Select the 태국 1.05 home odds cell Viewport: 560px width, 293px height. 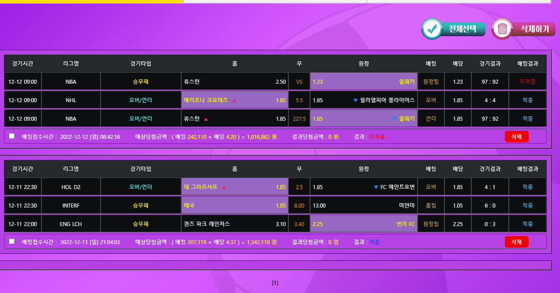click(x=235, y=205)
